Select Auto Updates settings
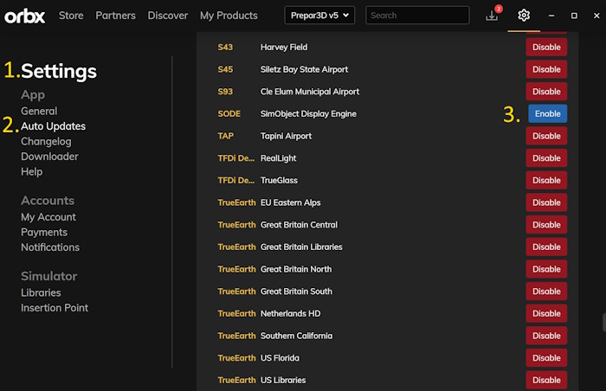 54,126
